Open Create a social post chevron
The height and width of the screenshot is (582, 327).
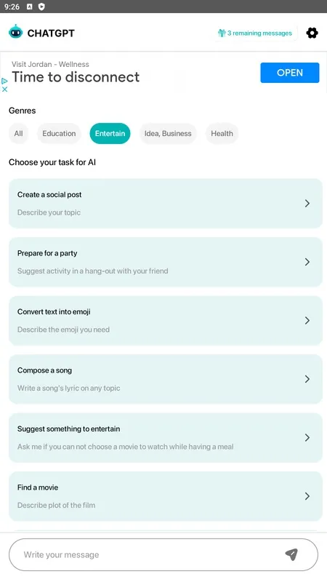coord(307,203)
